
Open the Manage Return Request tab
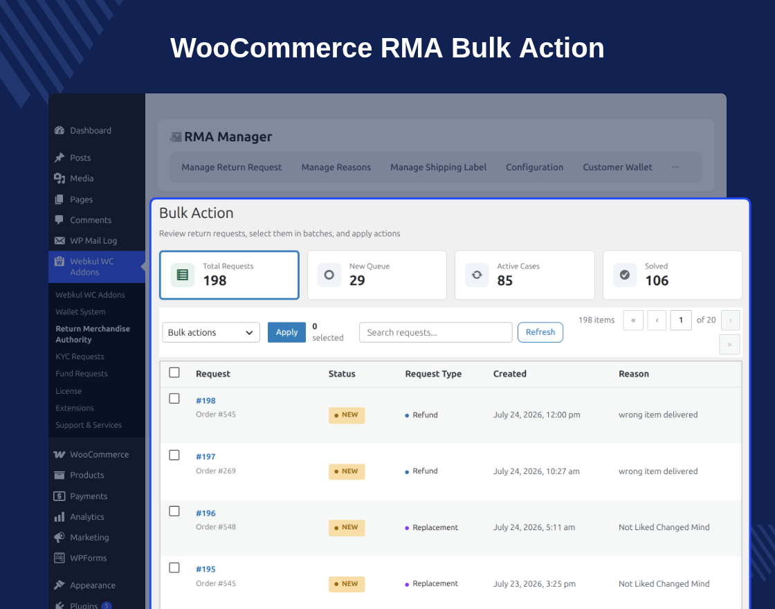[x=231, y=167]
